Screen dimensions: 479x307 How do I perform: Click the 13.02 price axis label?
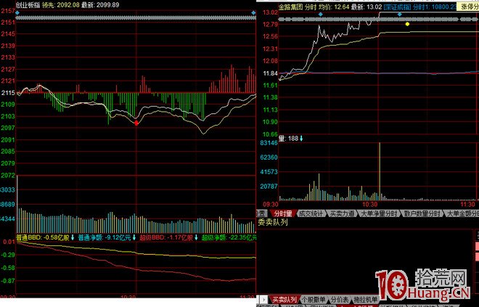tap(270, 12)
